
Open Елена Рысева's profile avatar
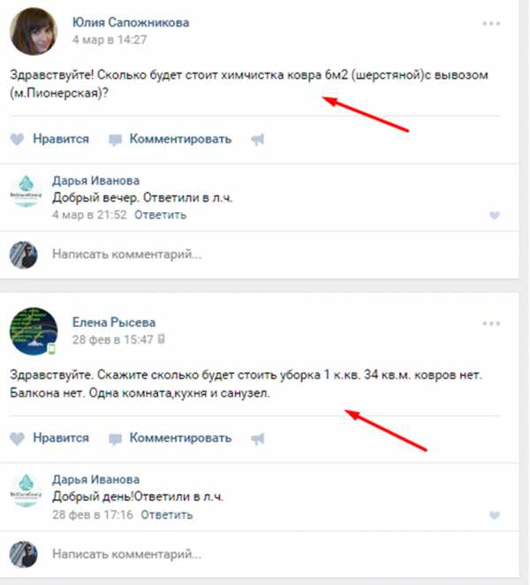34,330
